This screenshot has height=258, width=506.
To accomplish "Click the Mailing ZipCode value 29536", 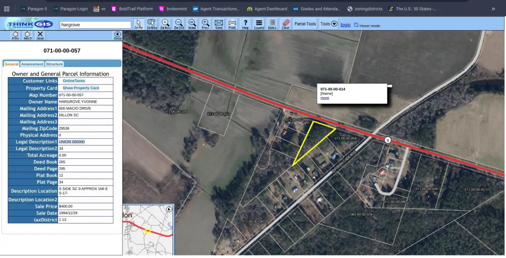I will tap(64, 128).
